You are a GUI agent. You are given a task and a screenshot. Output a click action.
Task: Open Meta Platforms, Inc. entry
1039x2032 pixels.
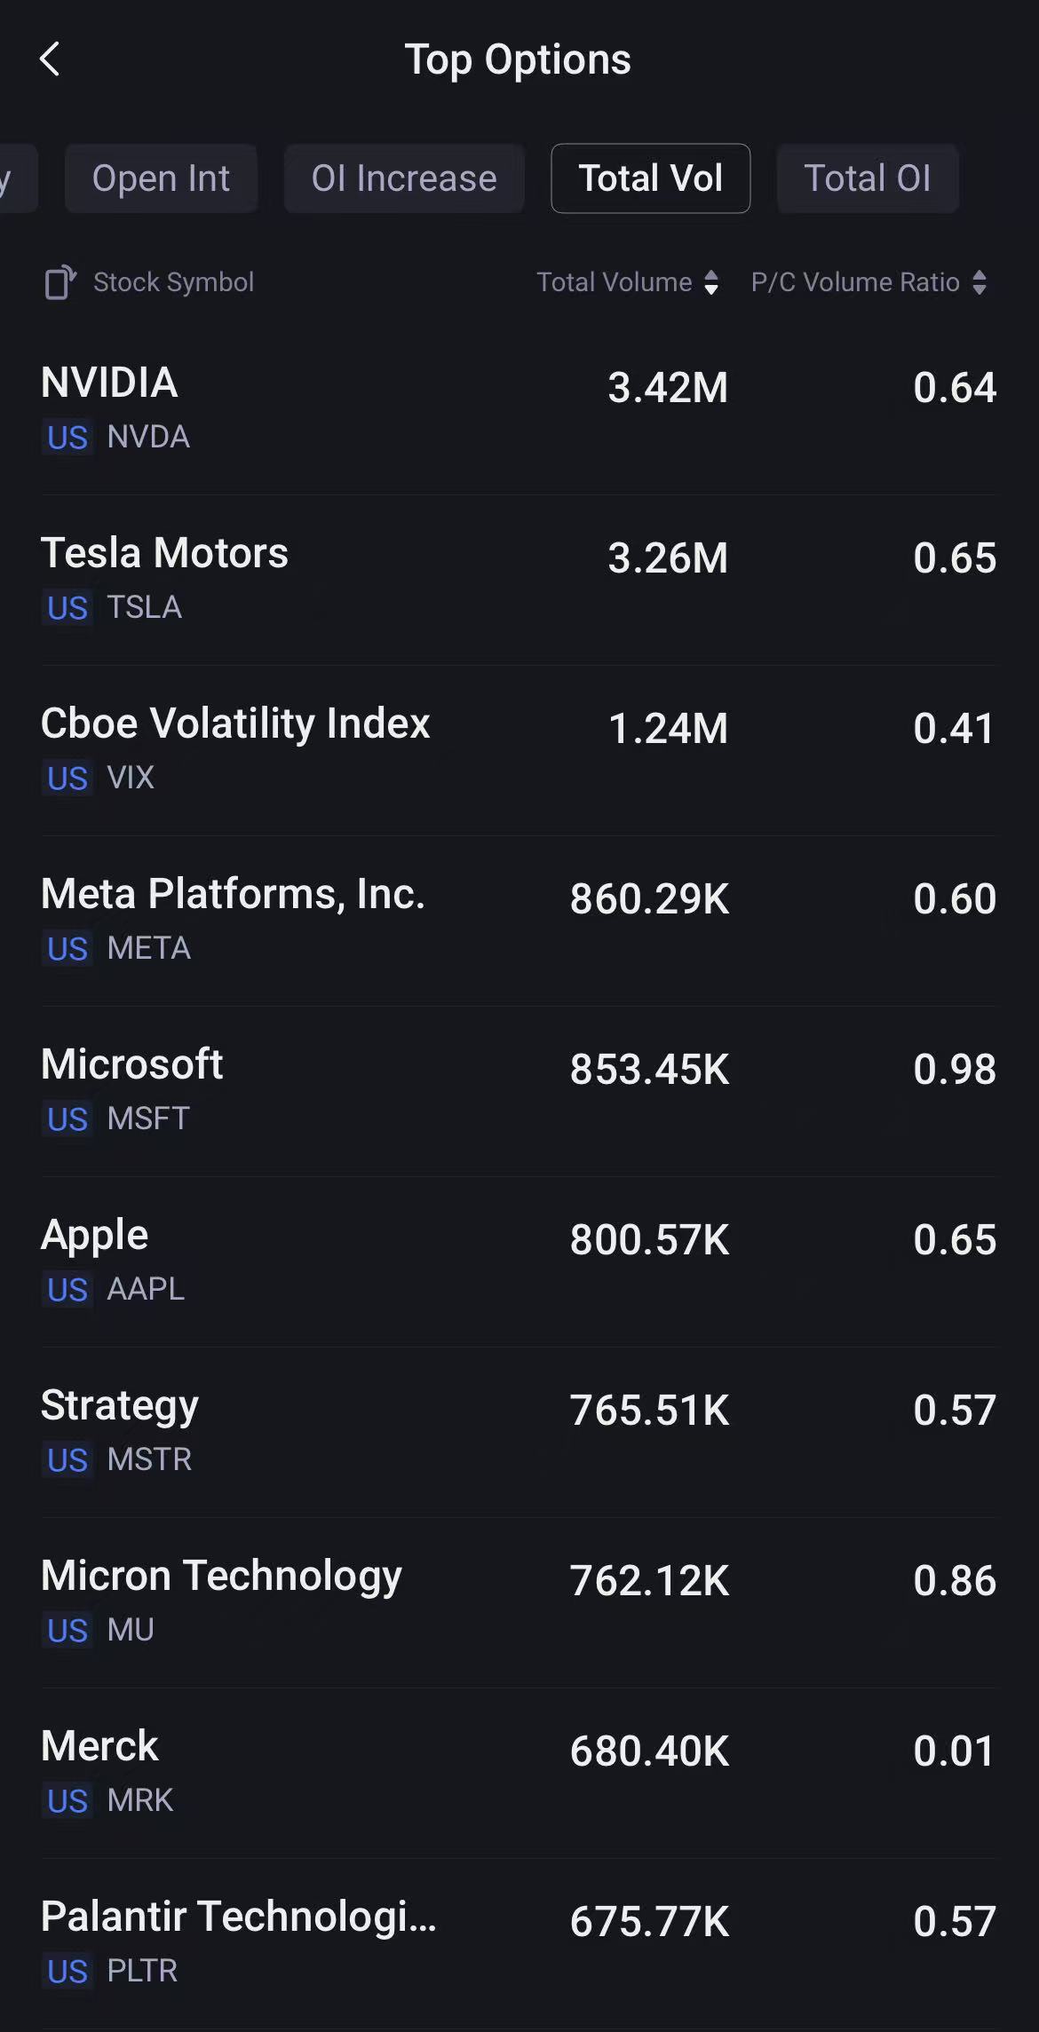pyautogui.click(x=519, y=920)
